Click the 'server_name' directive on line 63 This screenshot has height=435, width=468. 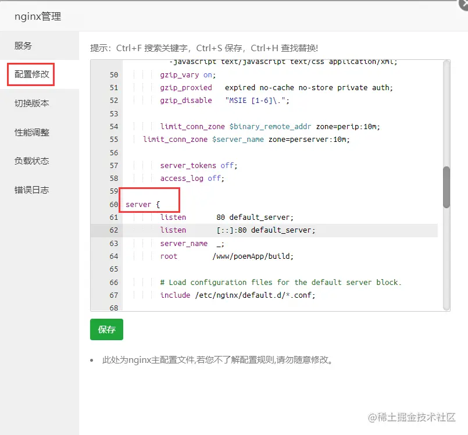(184, 243)
